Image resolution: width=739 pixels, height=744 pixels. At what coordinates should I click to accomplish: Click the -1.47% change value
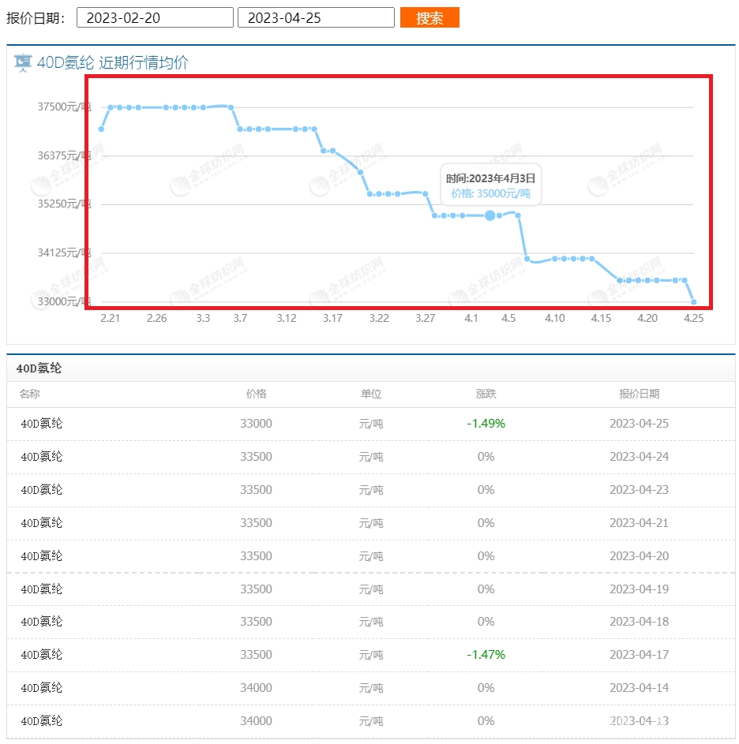486,655
